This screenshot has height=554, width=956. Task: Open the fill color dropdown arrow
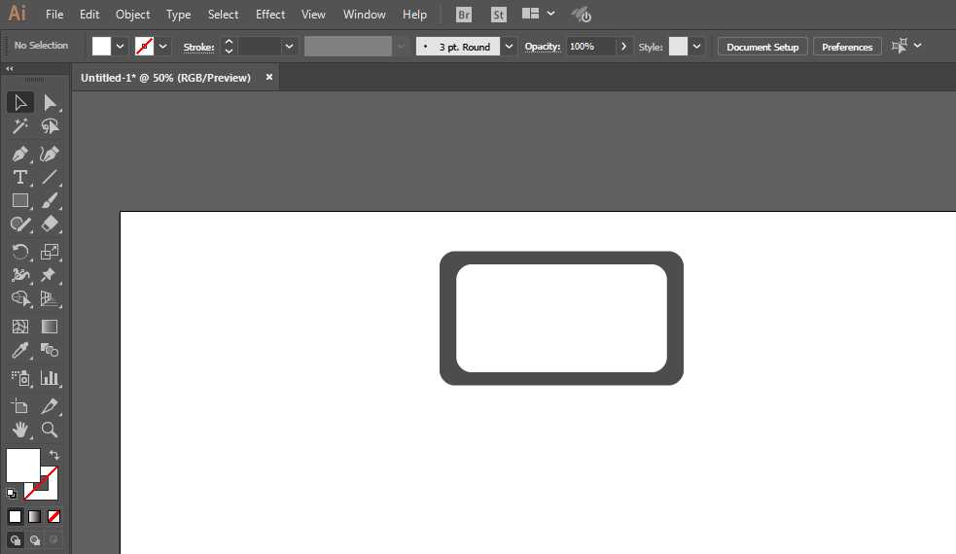coord(121,47)
